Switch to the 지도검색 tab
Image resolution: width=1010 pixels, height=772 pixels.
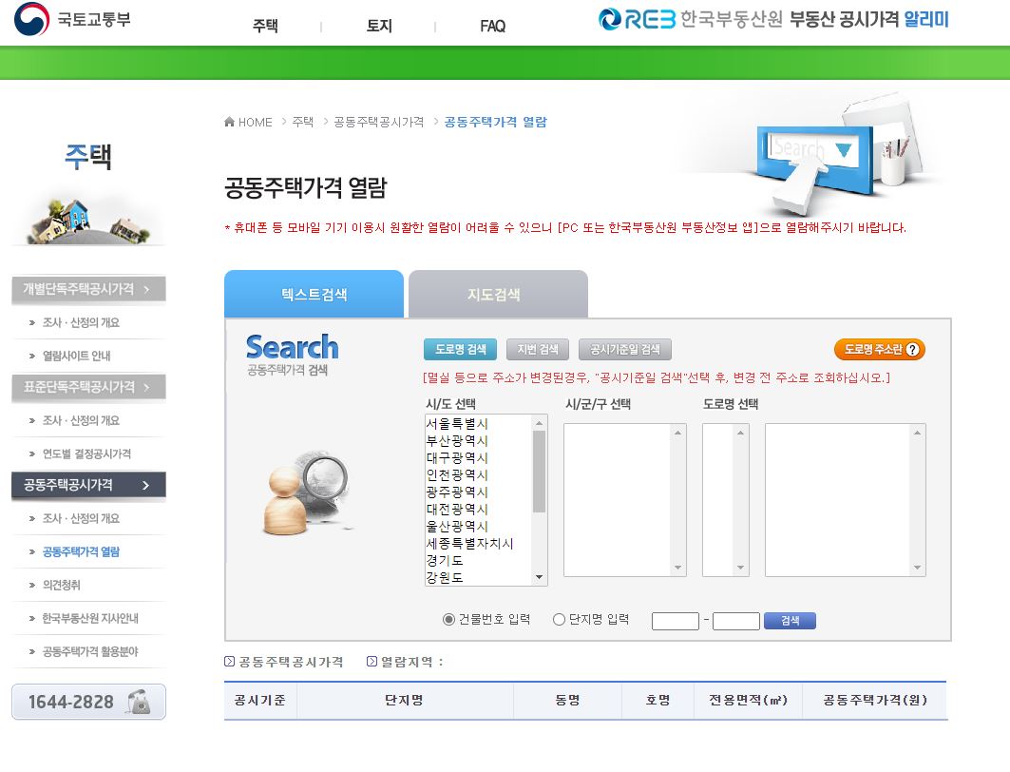[498, 294]
